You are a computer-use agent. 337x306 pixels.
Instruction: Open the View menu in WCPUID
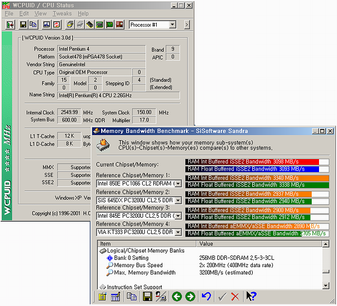[40, 13]
